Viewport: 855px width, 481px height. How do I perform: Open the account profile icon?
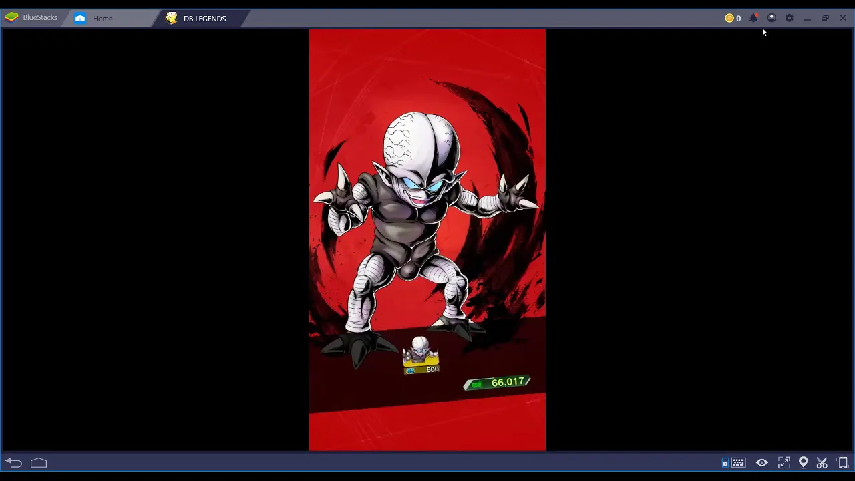tap(772, 18)
